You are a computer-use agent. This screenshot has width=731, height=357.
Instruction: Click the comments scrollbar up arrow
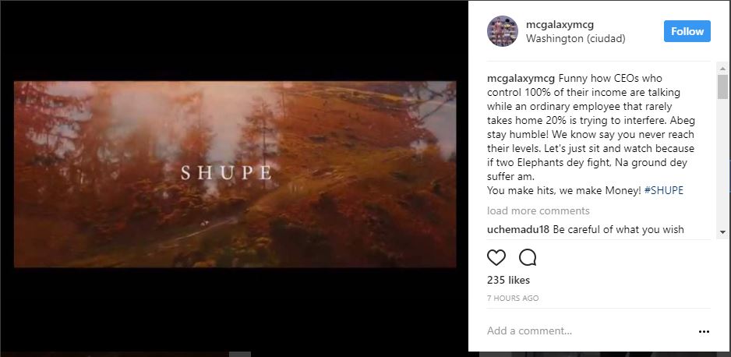coord(722,69)
